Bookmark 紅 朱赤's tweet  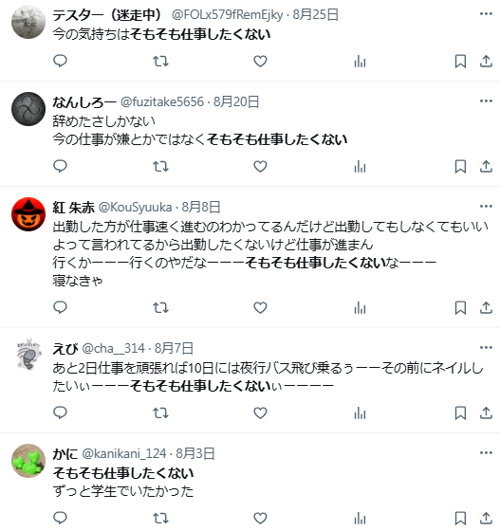click(x=460, y=308)
